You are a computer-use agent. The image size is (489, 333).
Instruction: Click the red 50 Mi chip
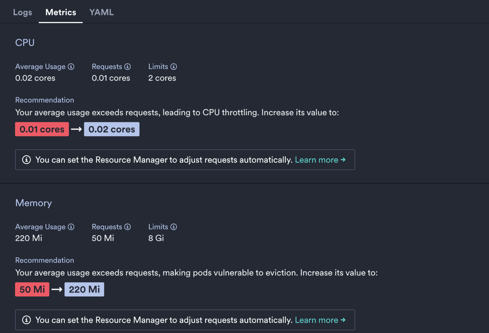(32, 289)
